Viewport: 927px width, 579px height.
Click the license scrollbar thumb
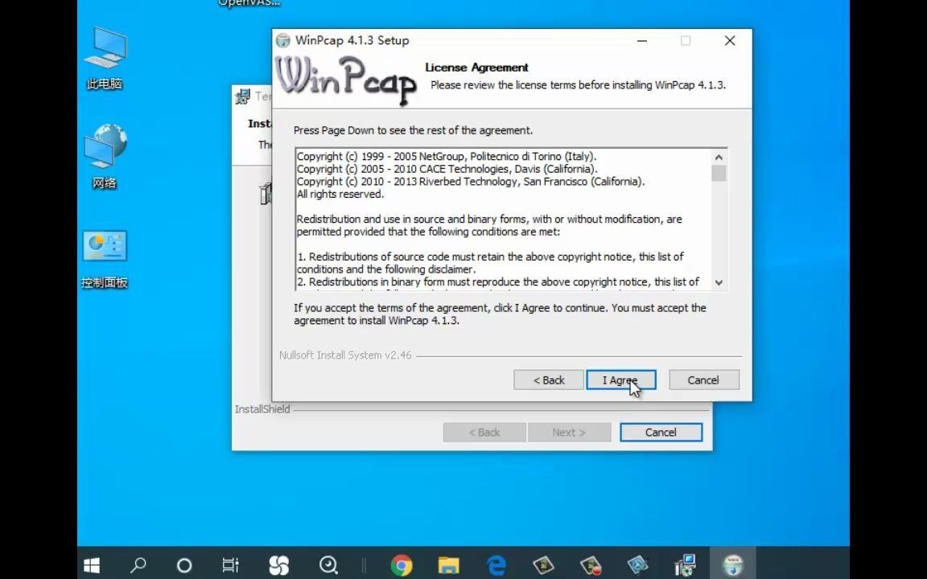pyautogui.click(x=719, y=173)
